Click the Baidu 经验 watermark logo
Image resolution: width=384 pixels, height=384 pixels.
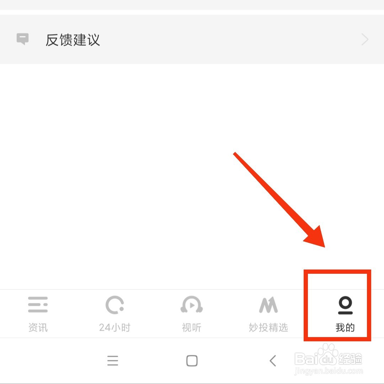coord(328,355)
